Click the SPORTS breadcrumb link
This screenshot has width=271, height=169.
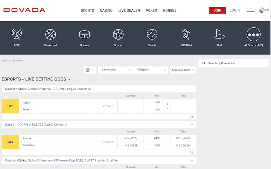click(6, 60)
